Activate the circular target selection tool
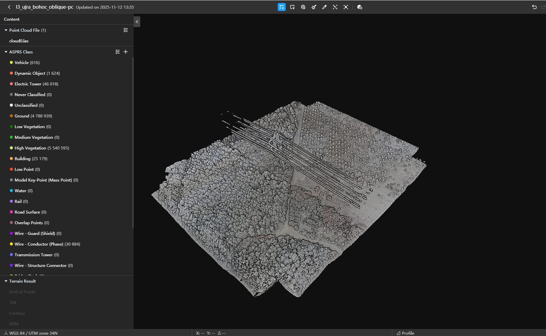 [x=303, y=7]
